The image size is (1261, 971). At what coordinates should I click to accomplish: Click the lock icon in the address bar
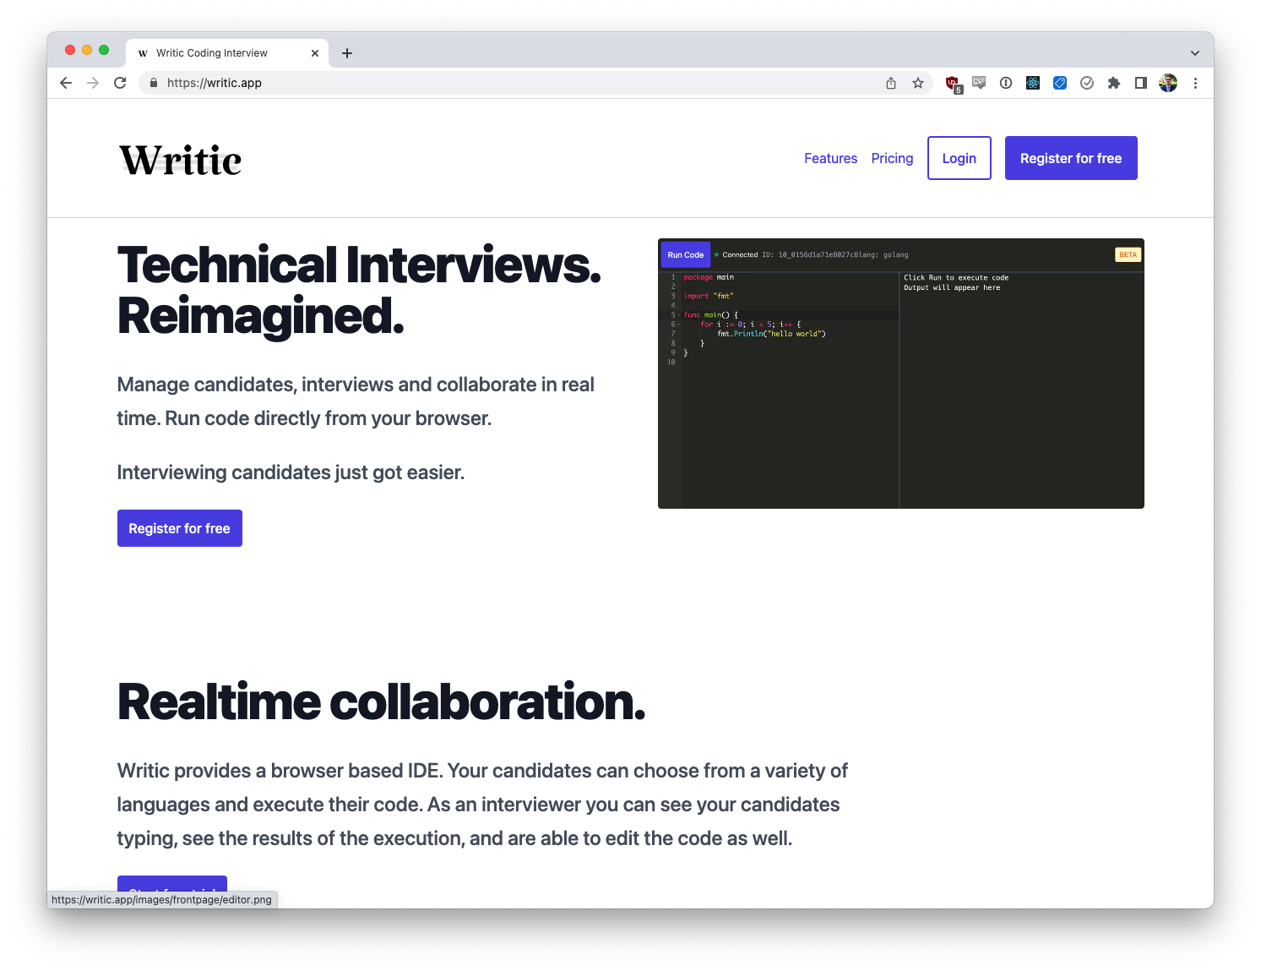pos(154,83)
